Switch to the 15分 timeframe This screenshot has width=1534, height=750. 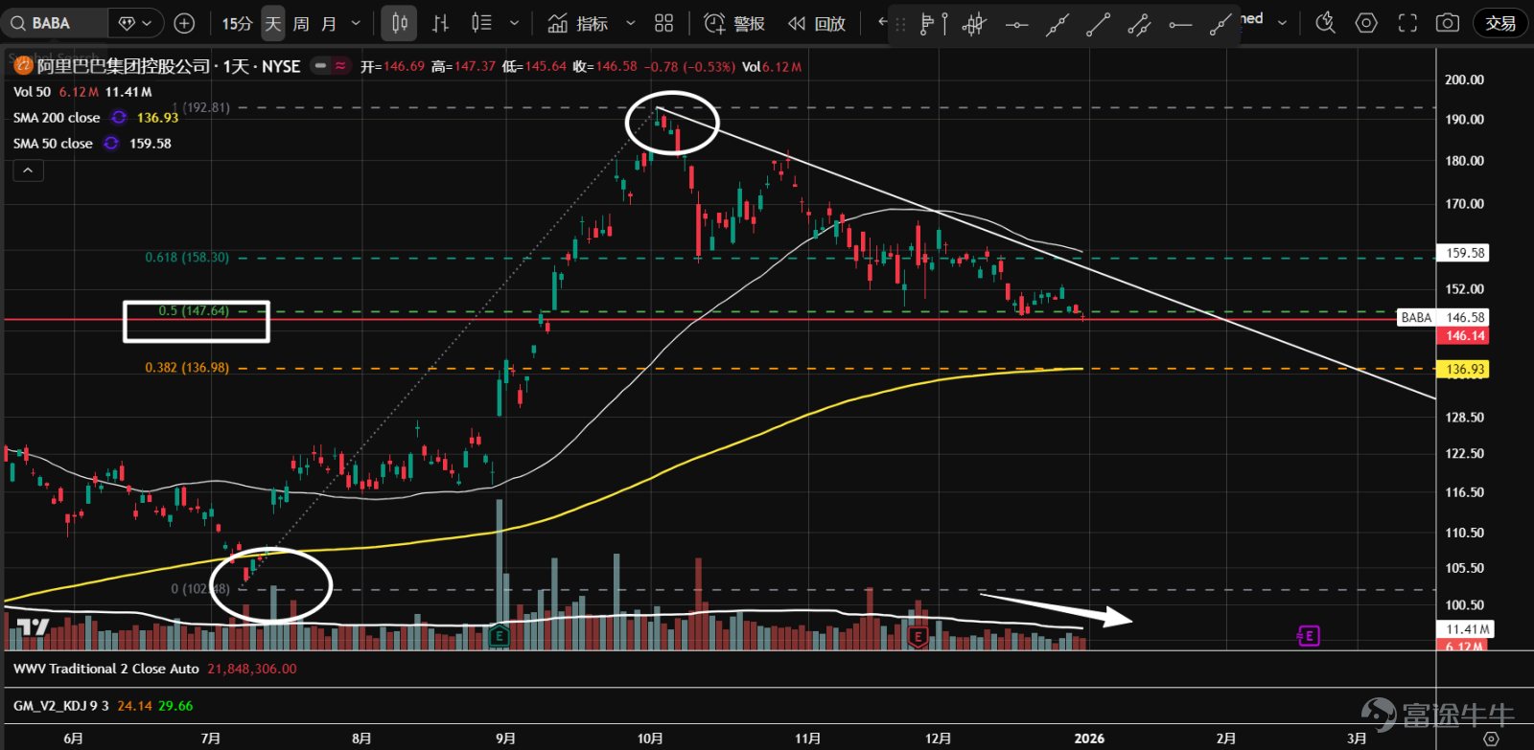coord(236,23)
